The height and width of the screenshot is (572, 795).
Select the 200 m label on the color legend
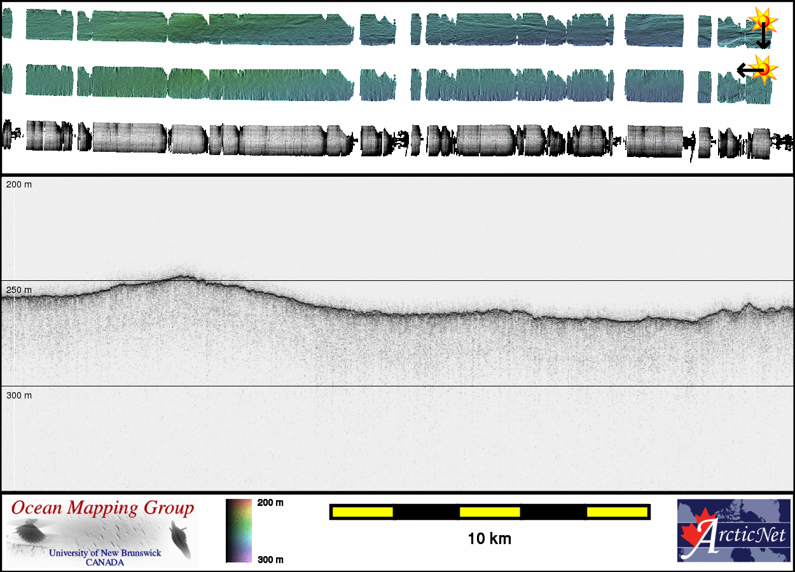click(x=270, y=503)
